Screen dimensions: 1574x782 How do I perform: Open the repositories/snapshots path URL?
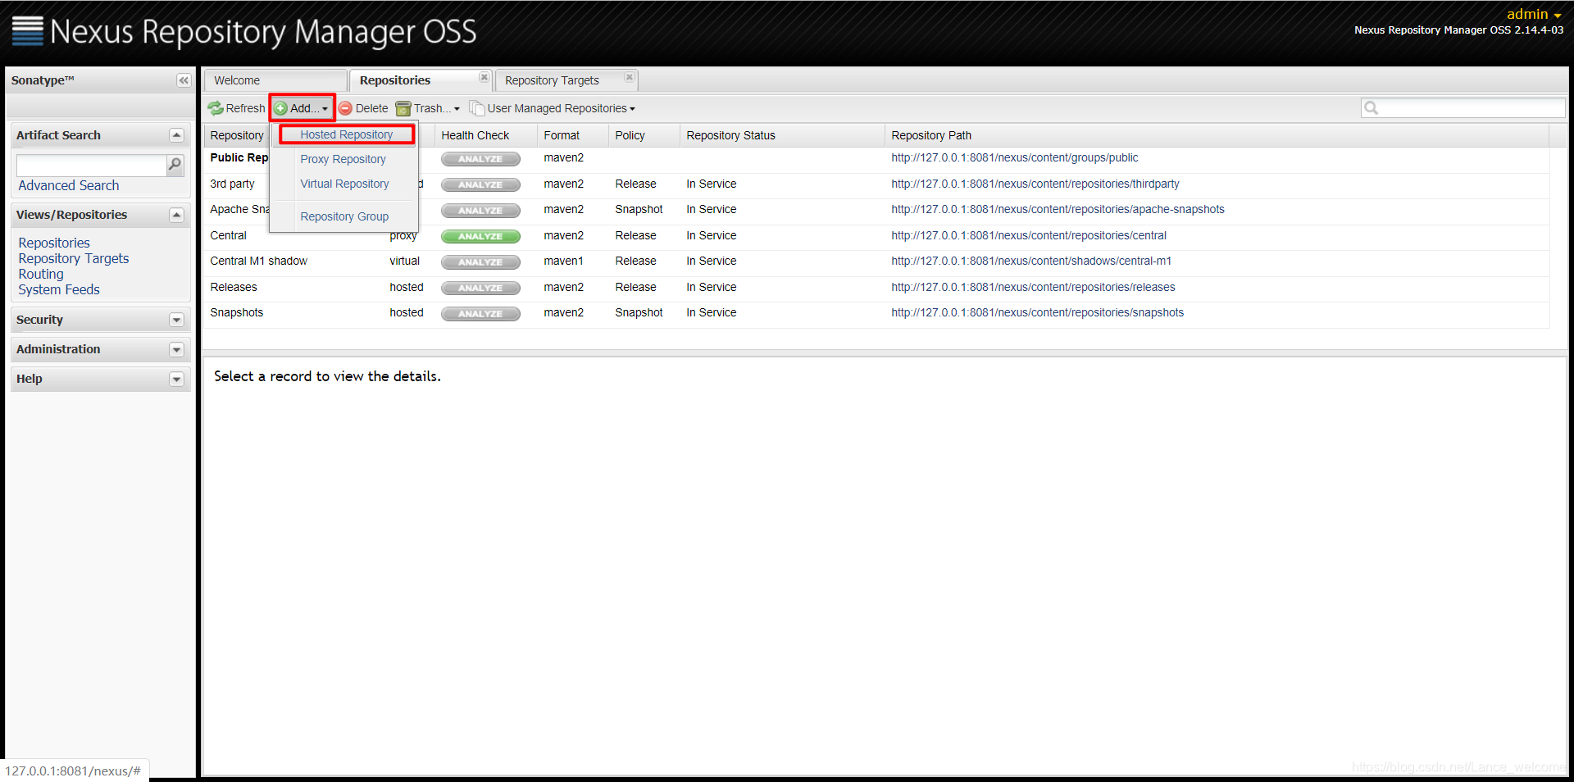pos(1037,312)
